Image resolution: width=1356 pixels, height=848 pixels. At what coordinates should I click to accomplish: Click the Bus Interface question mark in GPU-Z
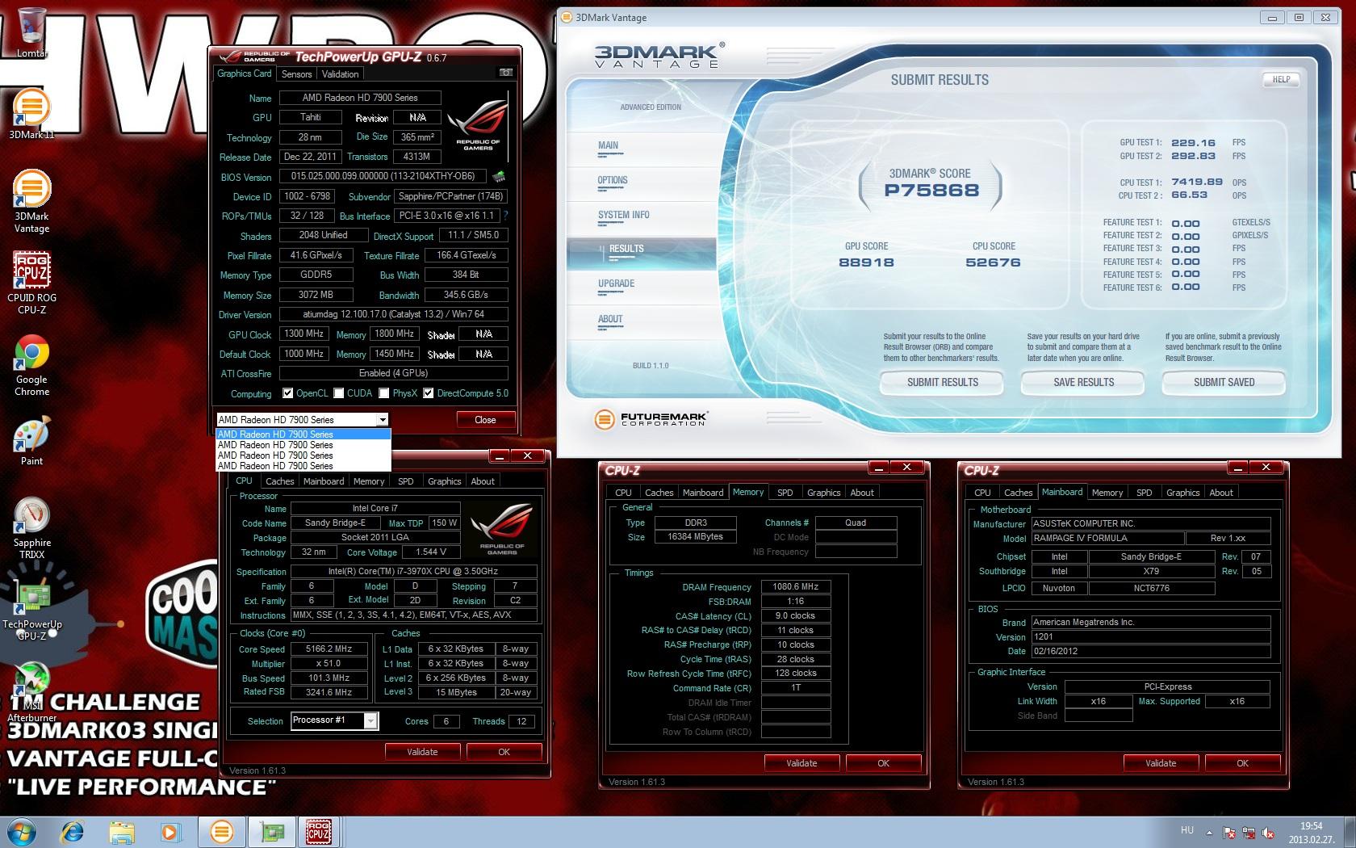506,216
